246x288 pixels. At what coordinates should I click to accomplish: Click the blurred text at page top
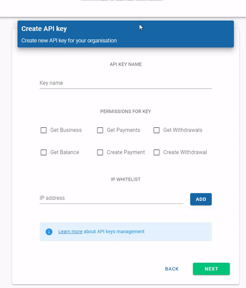(x=122, y=1)
